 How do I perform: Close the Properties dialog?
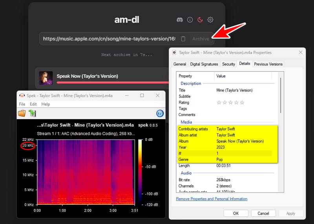coord(301,52)
